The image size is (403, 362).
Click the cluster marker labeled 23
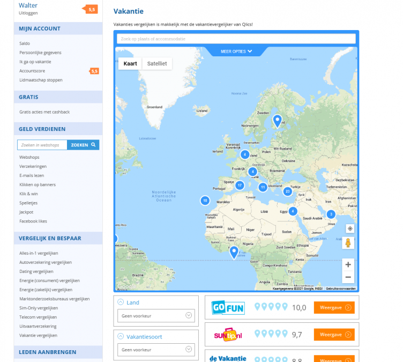(x=288, y=191)
